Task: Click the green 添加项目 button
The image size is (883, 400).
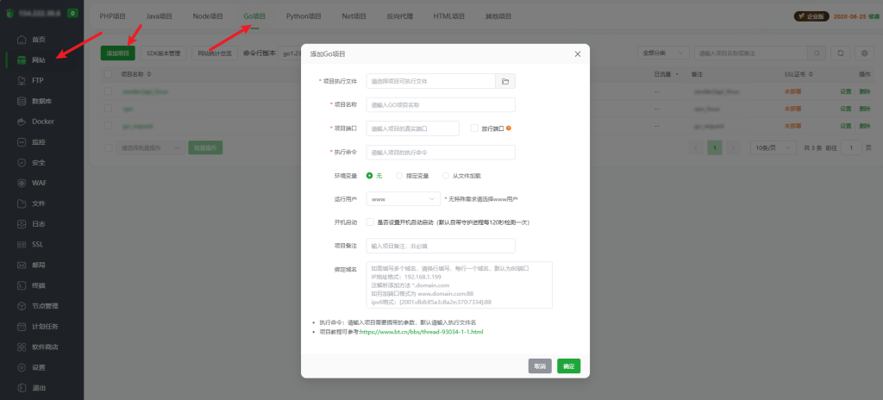Action: (x=117, y=53)
